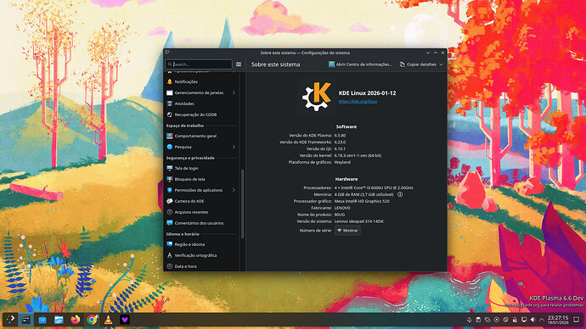586x329 pixels.
Task: Click the settings window menu icon in titlebar
Action: click(167, 53)
